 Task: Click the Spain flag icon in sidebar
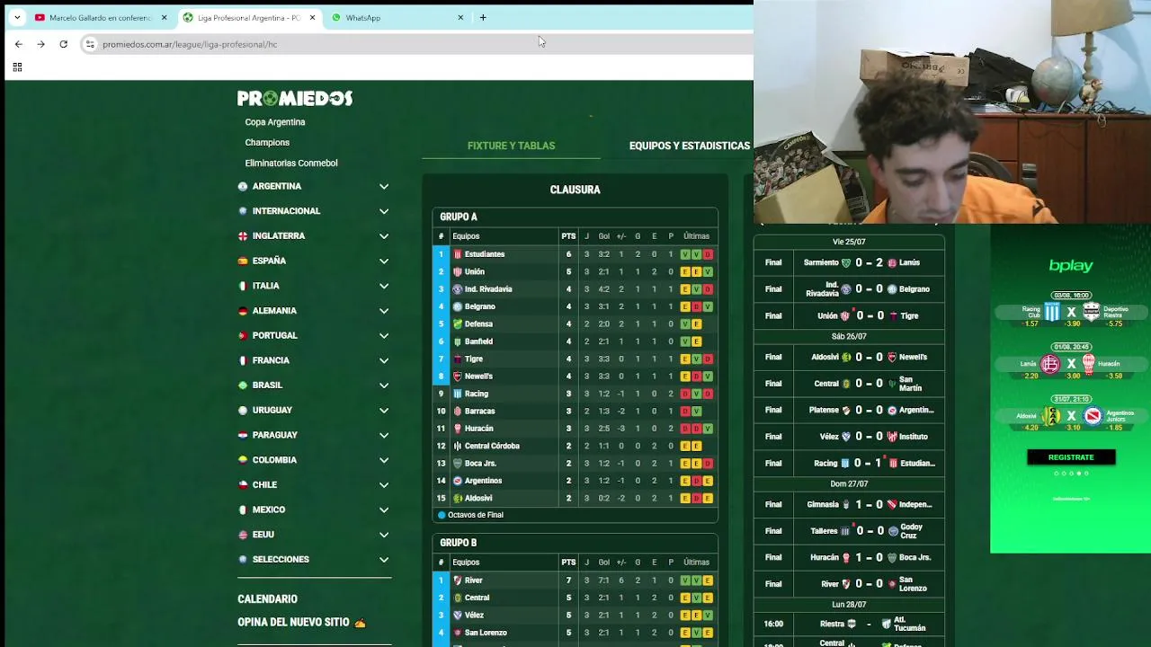(242, 261)
